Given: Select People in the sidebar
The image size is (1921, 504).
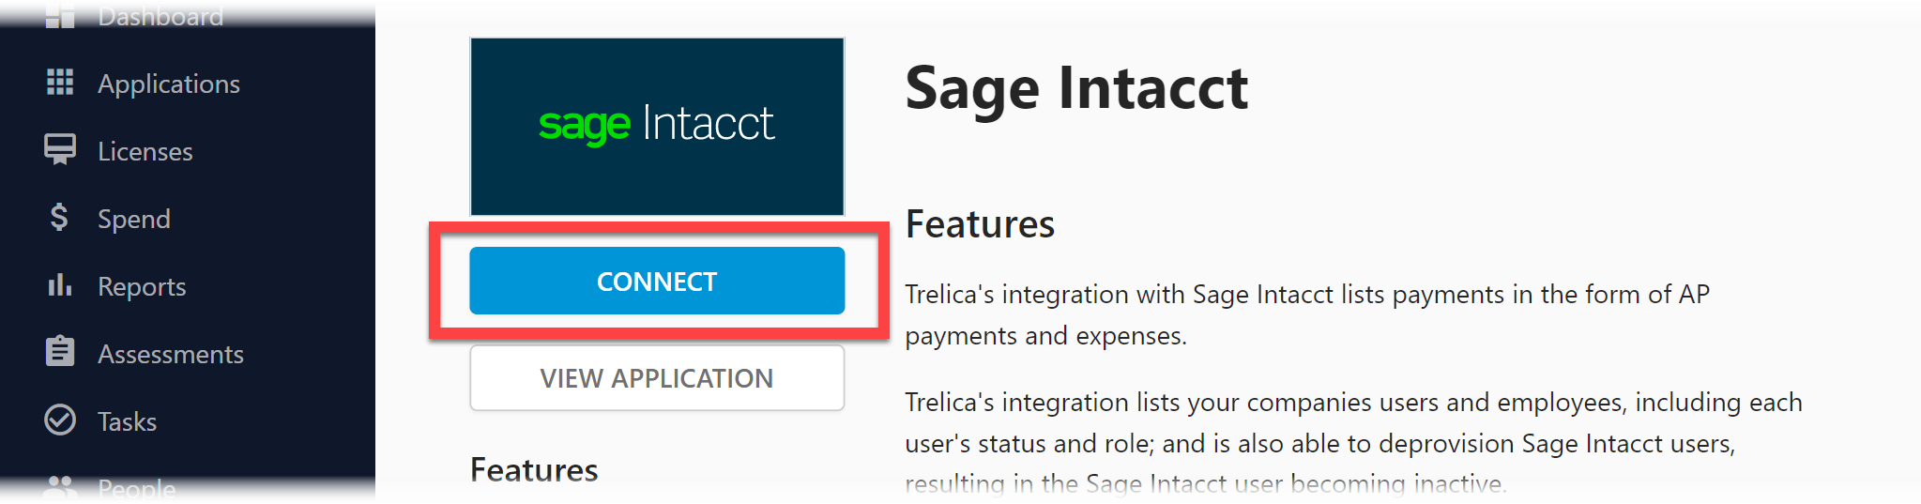Looking at the screenshot, I should (137, 488).
